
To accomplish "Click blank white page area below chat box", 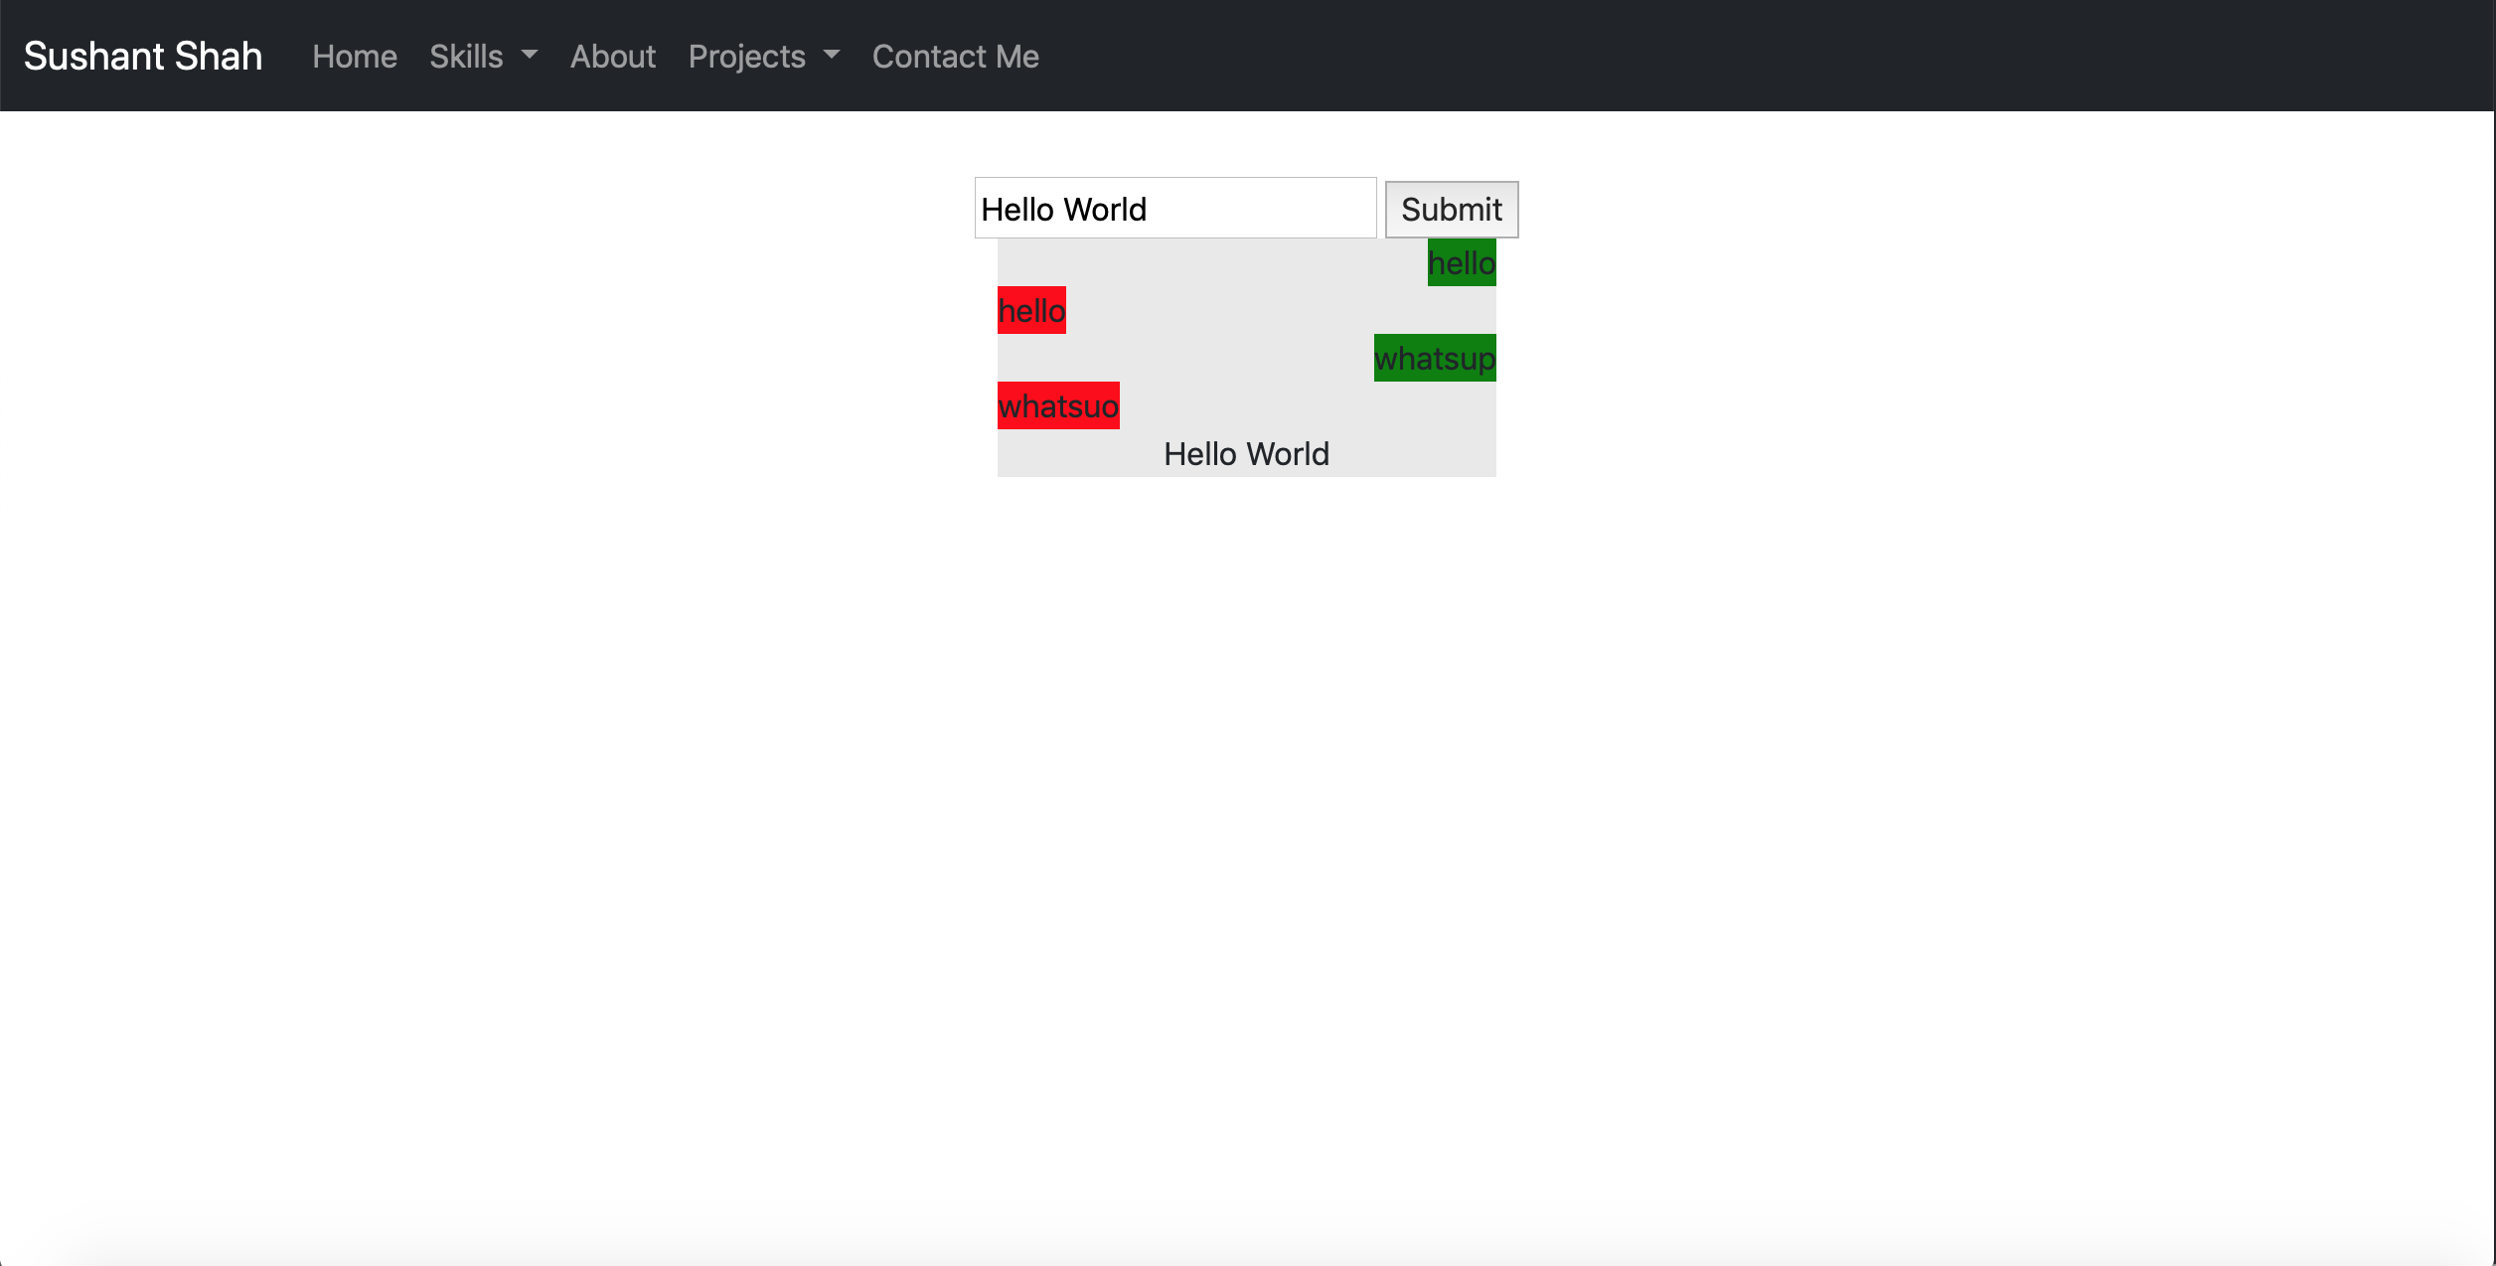I will pyautogui.click(x=1246, y=795).
